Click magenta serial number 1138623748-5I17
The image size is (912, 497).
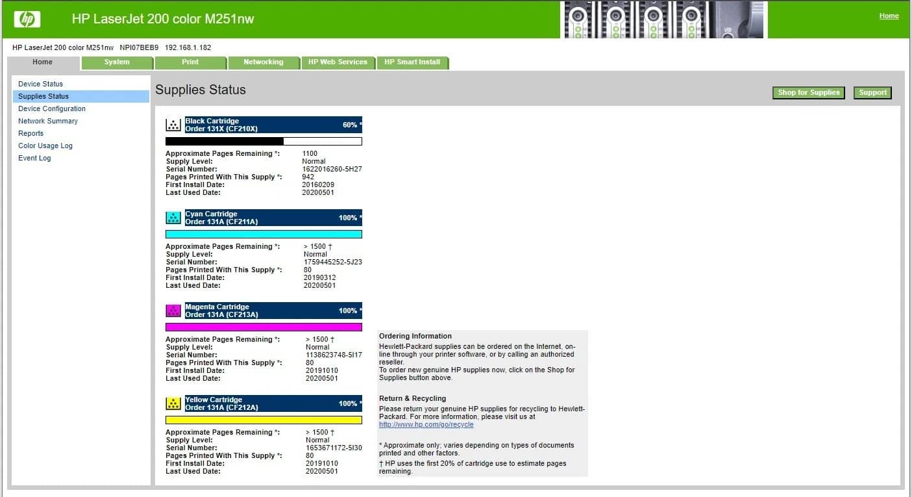pyautogui.click(x=334, y=355)
